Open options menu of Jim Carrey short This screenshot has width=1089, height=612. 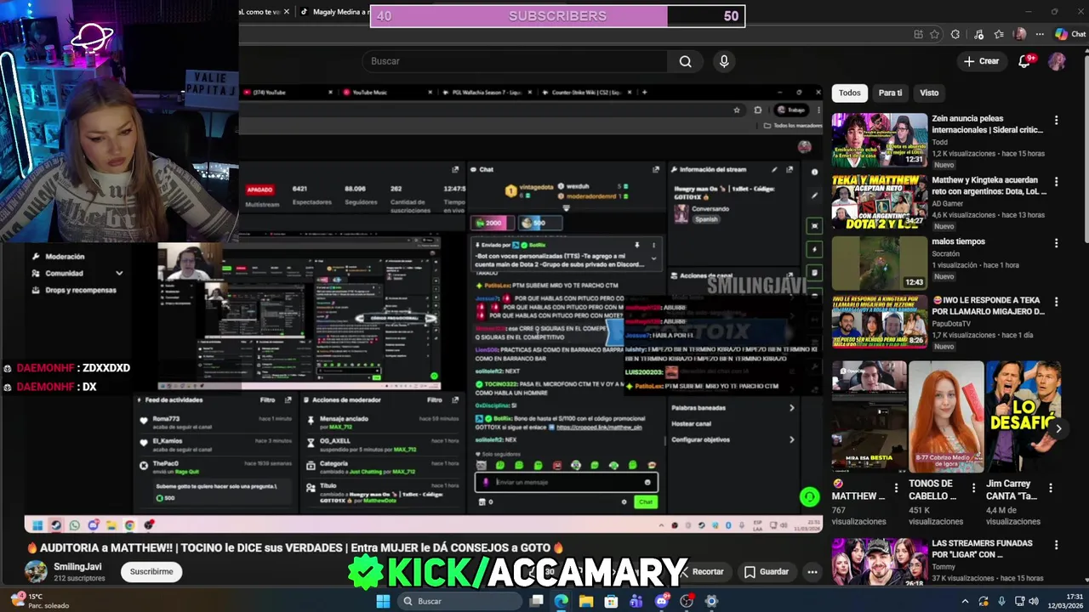1051,489
